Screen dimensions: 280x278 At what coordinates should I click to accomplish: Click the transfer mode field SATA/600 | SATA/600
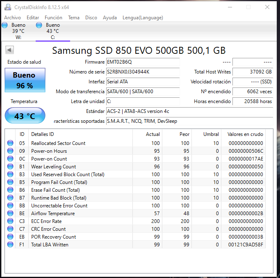click(143, 92)
